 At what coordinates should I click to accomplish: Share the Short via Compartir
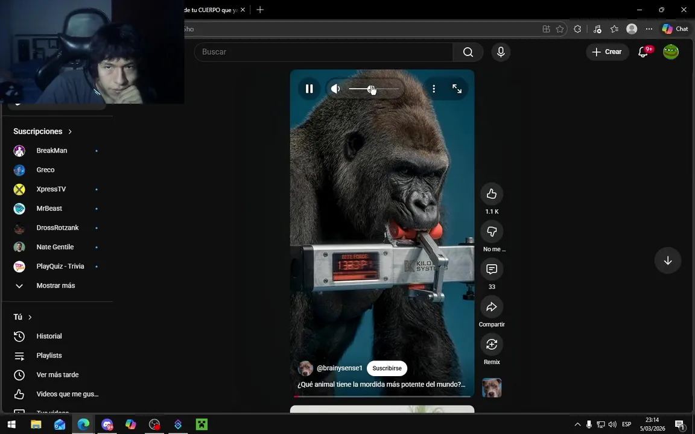(x=492, y=307)
